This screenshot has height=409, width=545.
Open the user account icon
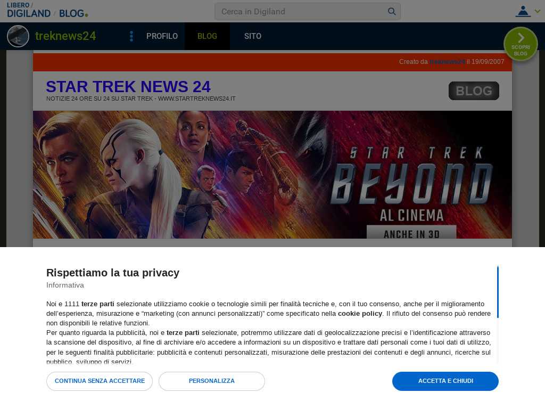523,11
